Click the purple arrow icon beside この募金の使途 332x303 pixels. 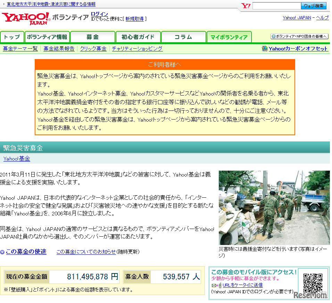point(2,252)
